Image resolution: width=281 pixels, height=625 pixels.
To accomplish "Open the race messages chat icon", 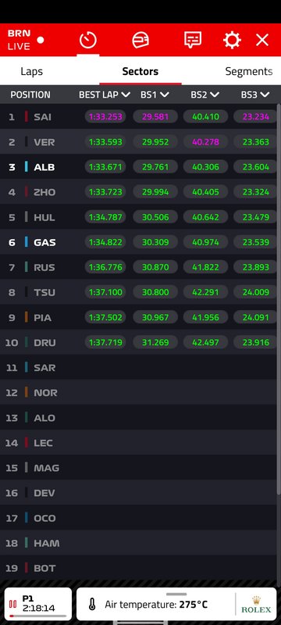I will [x=193, y=40].
